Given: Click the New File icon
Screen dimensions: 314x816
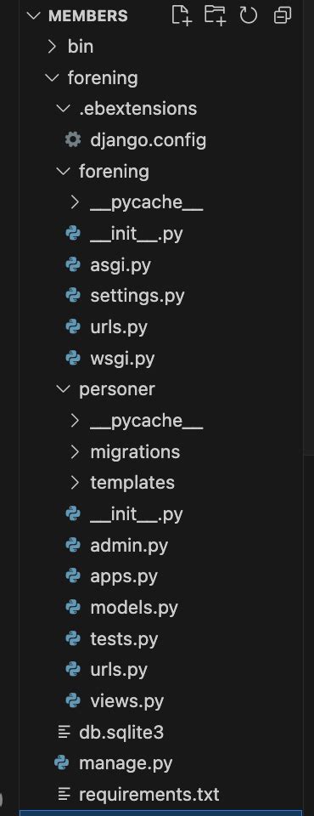Looking at the screenshot, I should [182, 15].
